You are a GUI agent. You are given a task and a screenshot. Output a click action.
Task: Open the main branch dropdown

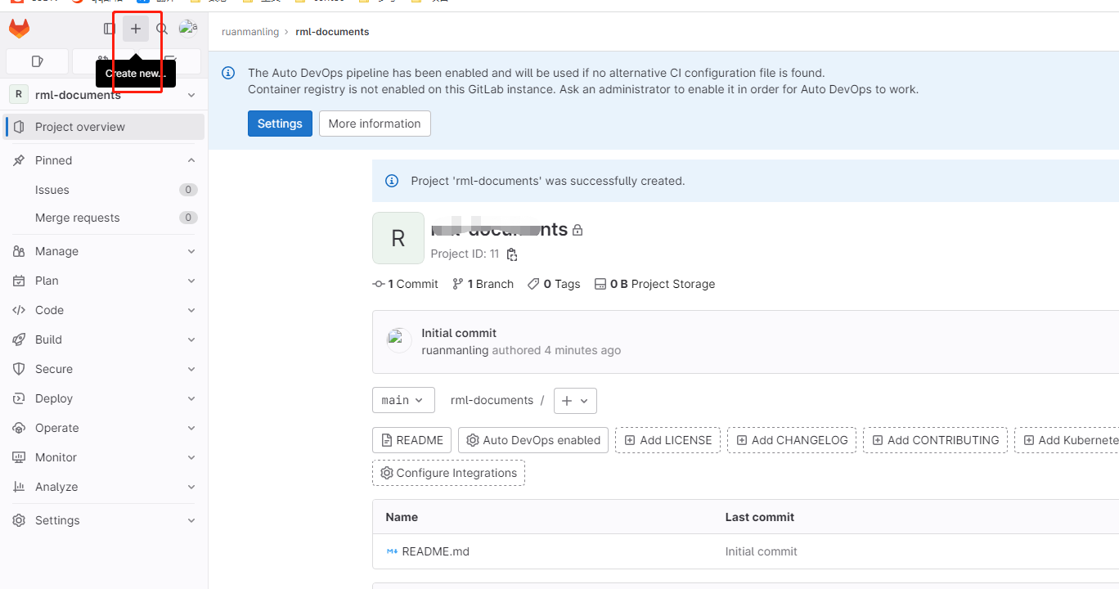tap(403, 400)
